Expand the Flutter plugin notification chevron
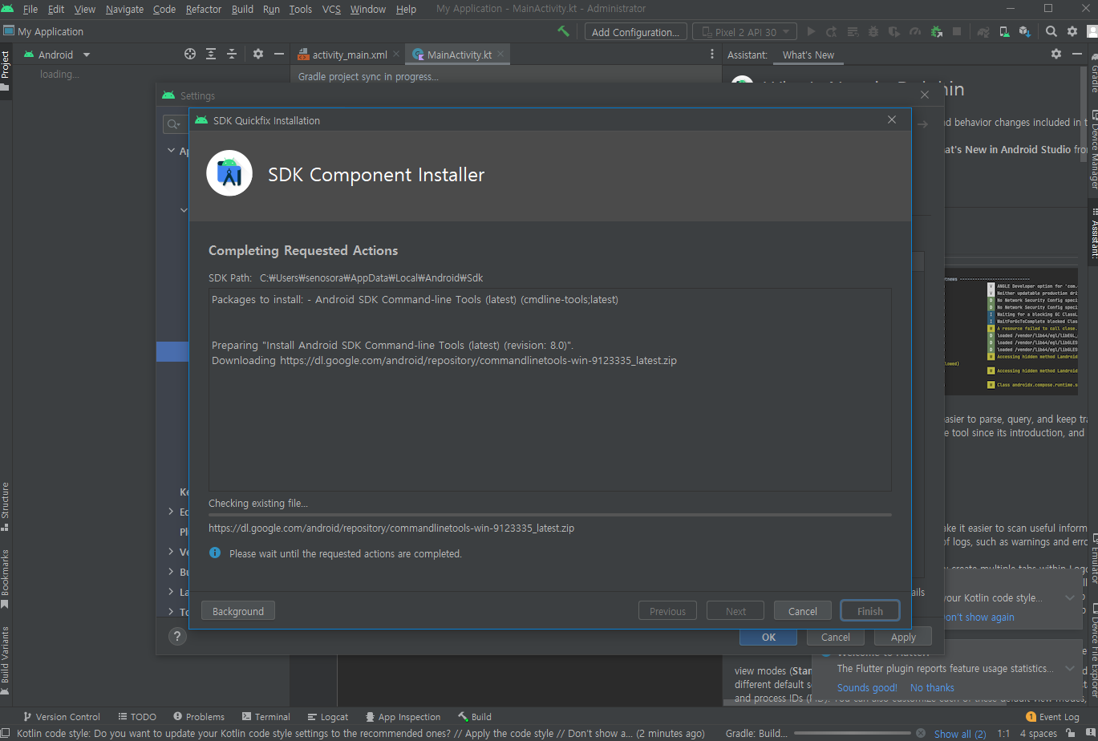This screenshot has width=1098, height=741. 1070,668
